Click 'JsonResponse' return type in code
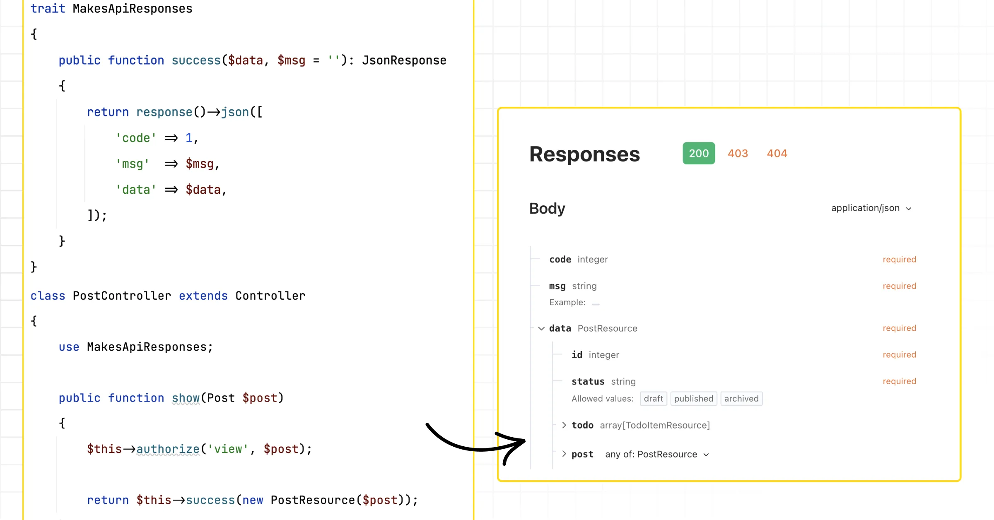Image resolution: width=994 pixels, height=520 pixels. point(404,60)
